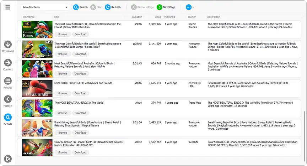Open the hamburger menu
The height and width of the screenshot is (166, 307).
click(8, 7)
